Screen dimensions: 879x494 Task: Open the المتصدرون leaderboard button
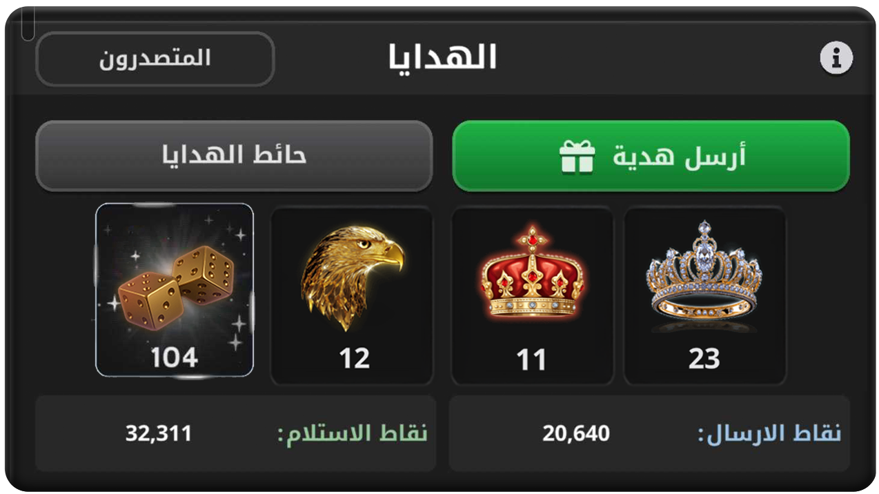pyautogui.click(x=155, y=59)
